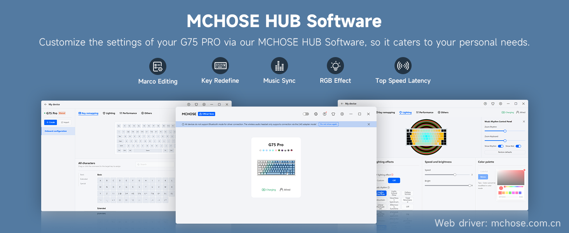569x233 pixels.
Task: Open Others tab in right window
Action: 443,113
